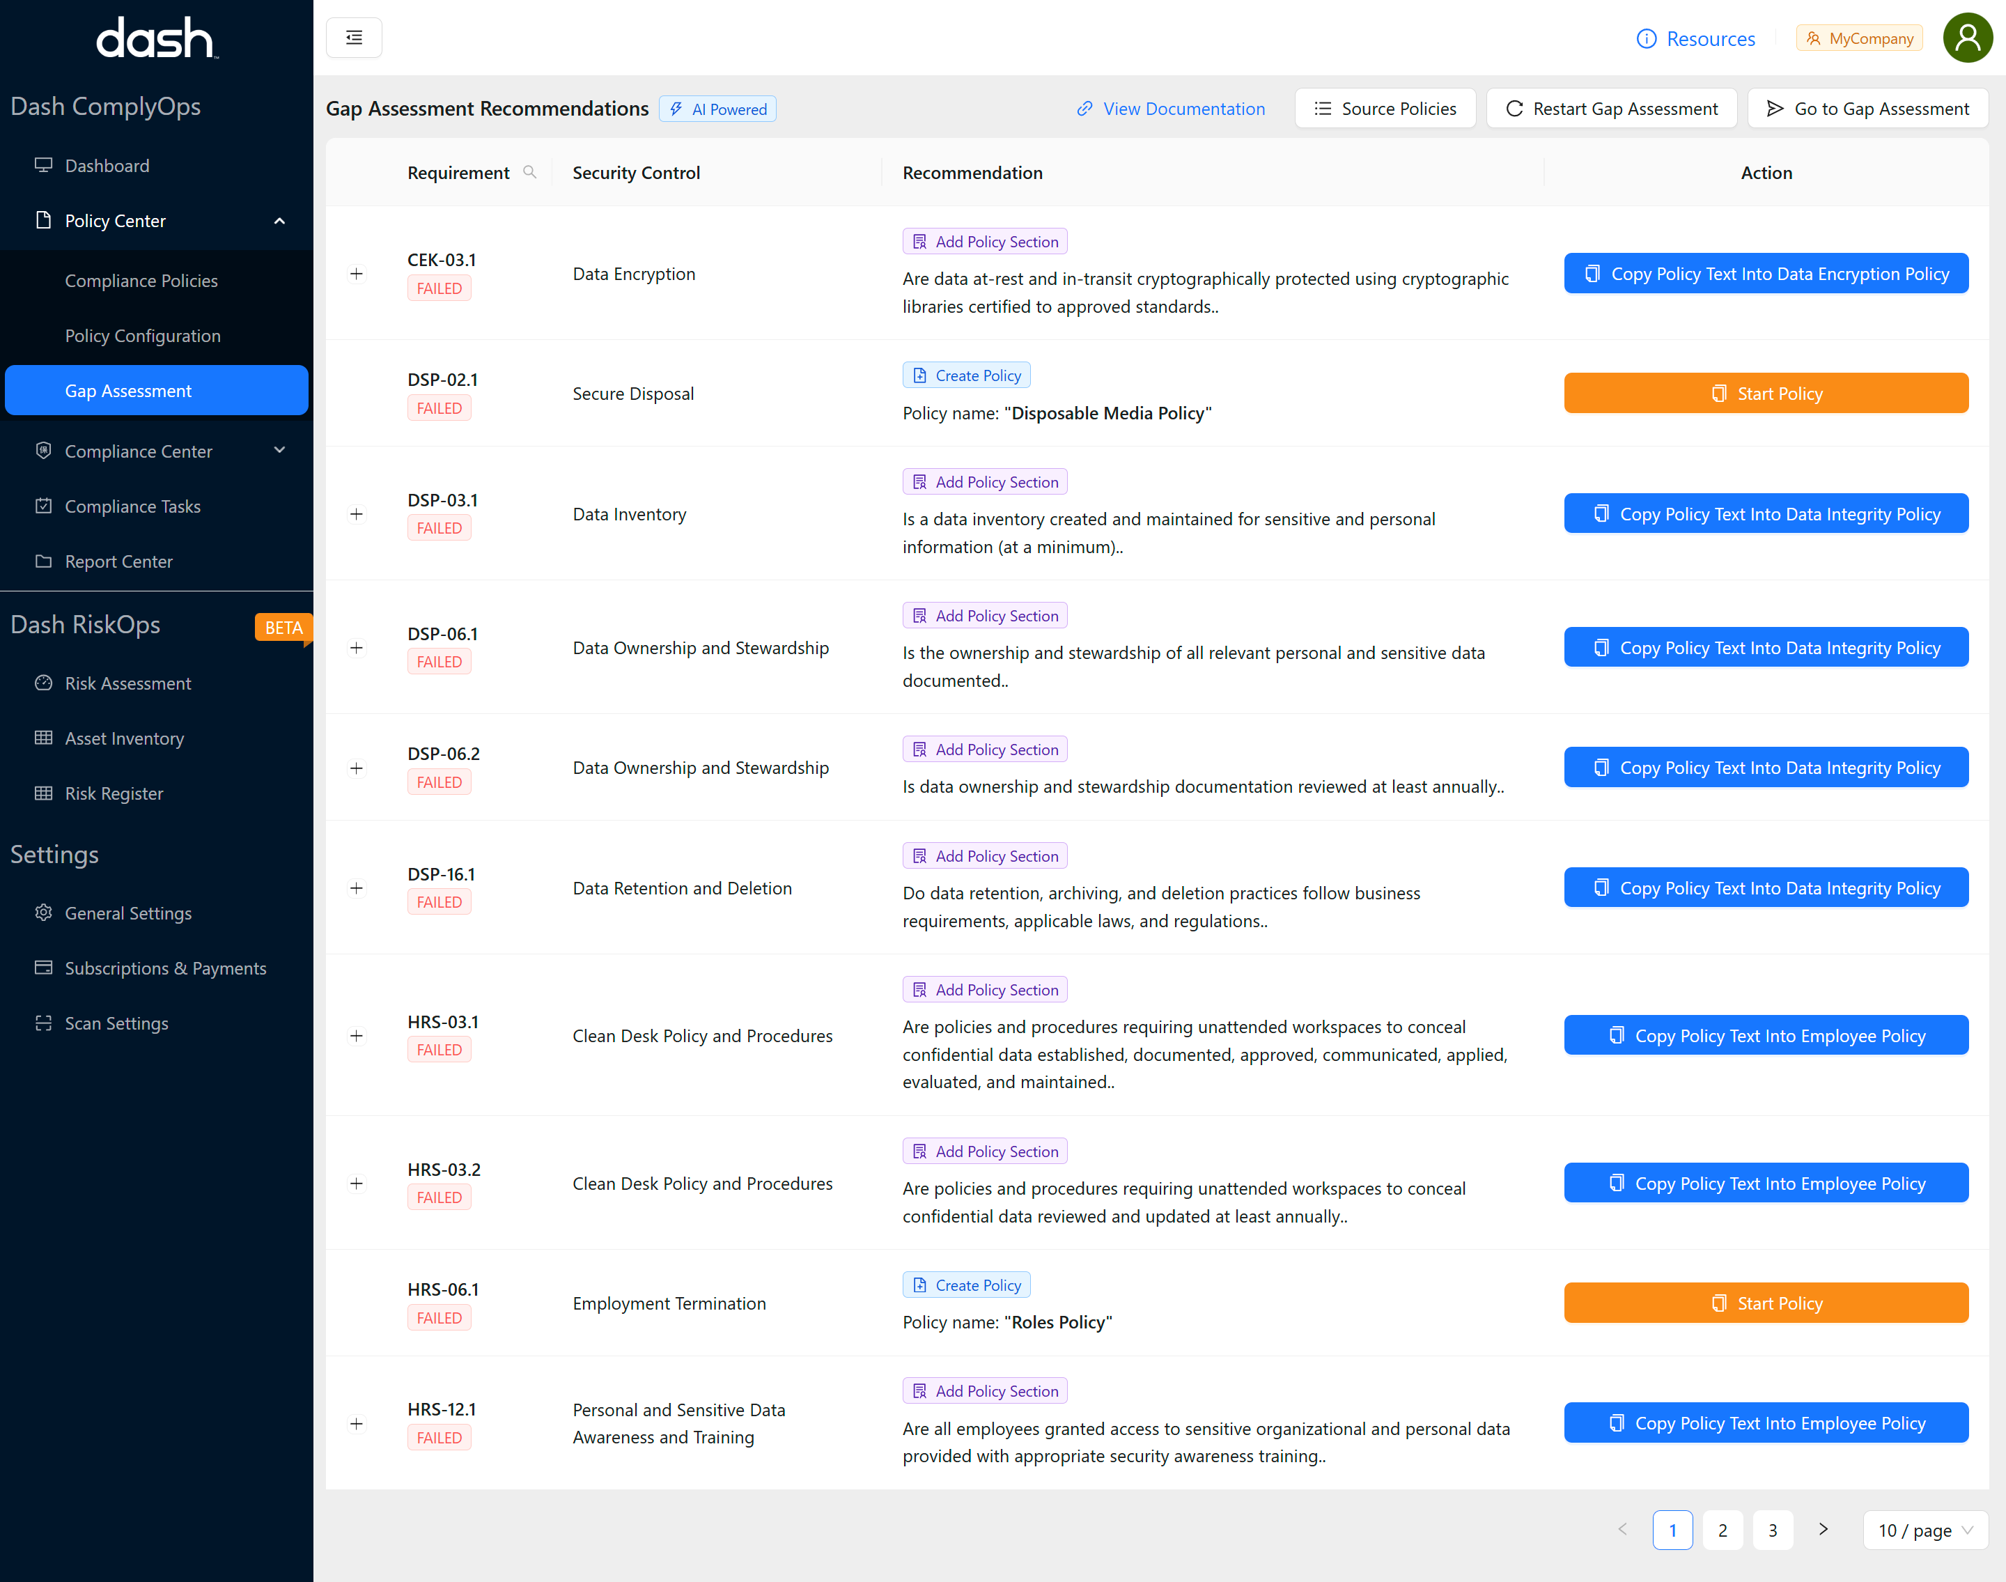
Task: Go to page 2 of results
Action: [1722, 1530]
